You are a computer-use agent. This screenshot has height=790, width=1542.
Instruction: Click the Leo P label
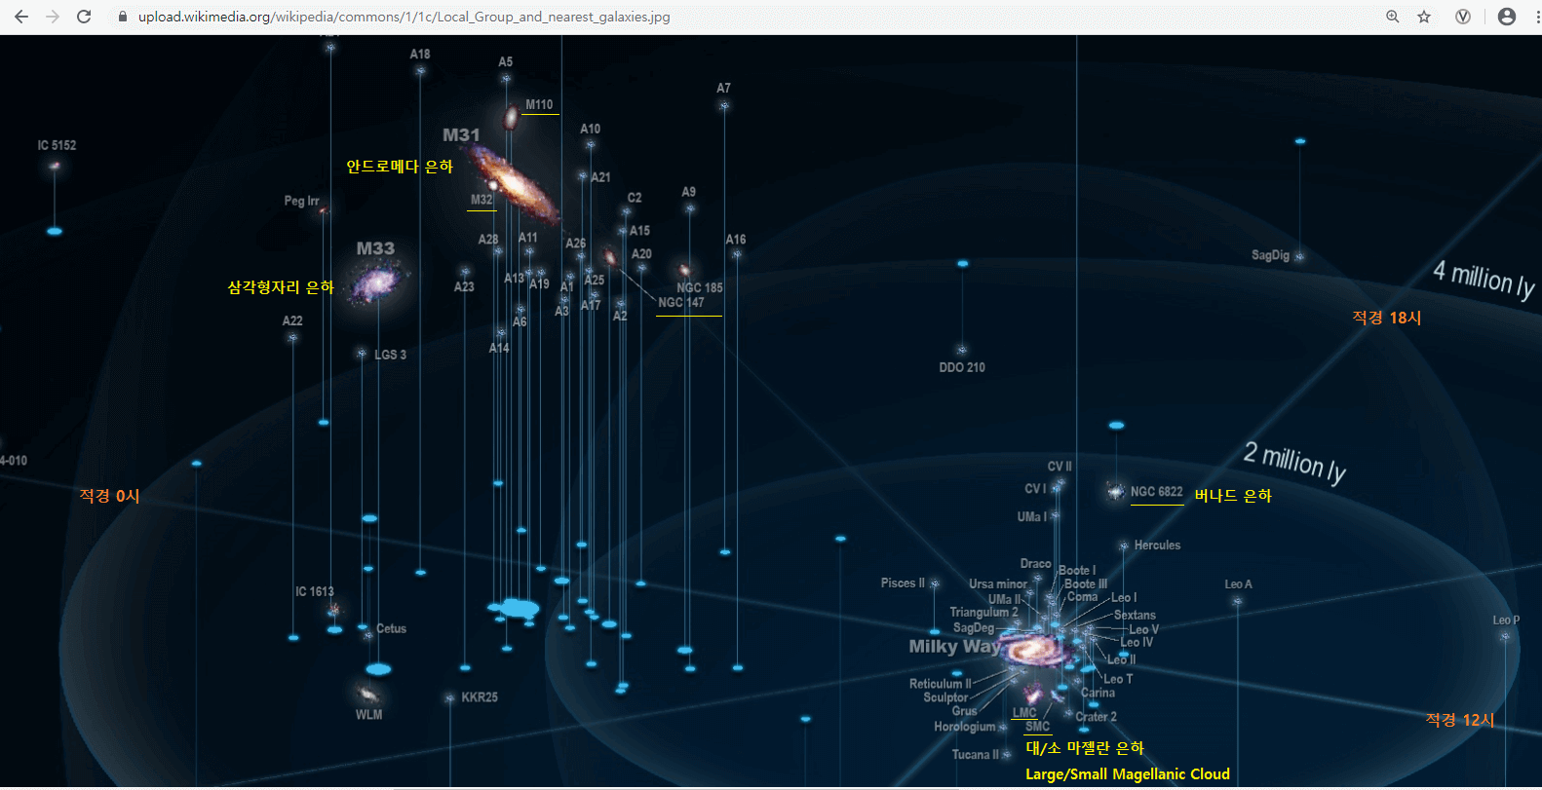[1506, 621]
